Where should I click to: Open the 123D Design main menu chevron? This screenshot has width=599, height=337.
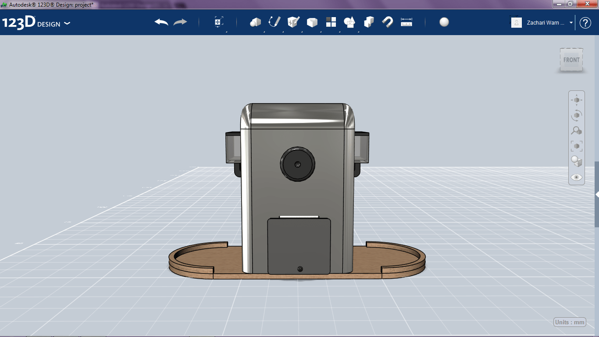[x=67, y=24]
